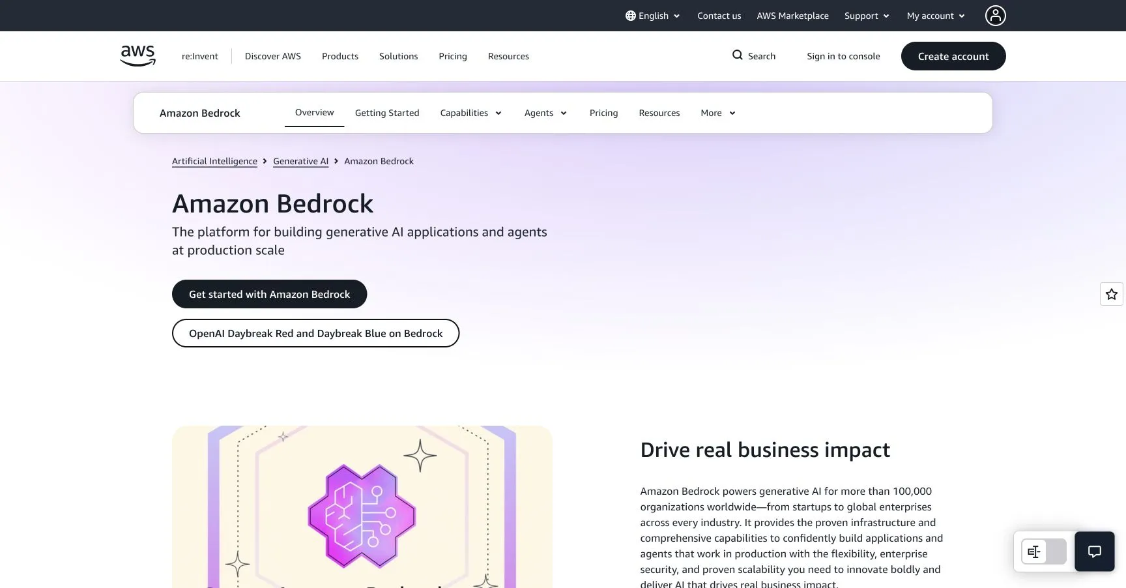The image size is (1126, 588).
Task: Follow the Generative AI breadcrumb
Action: [x=301, y=161]
